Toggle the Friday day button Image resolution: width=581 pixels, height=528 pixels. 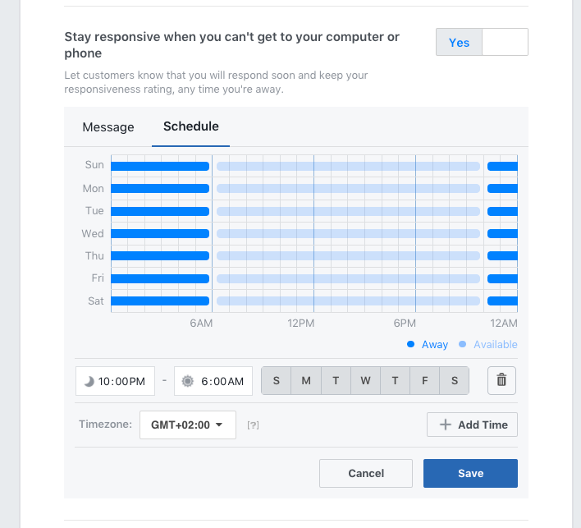coord(424,381)
